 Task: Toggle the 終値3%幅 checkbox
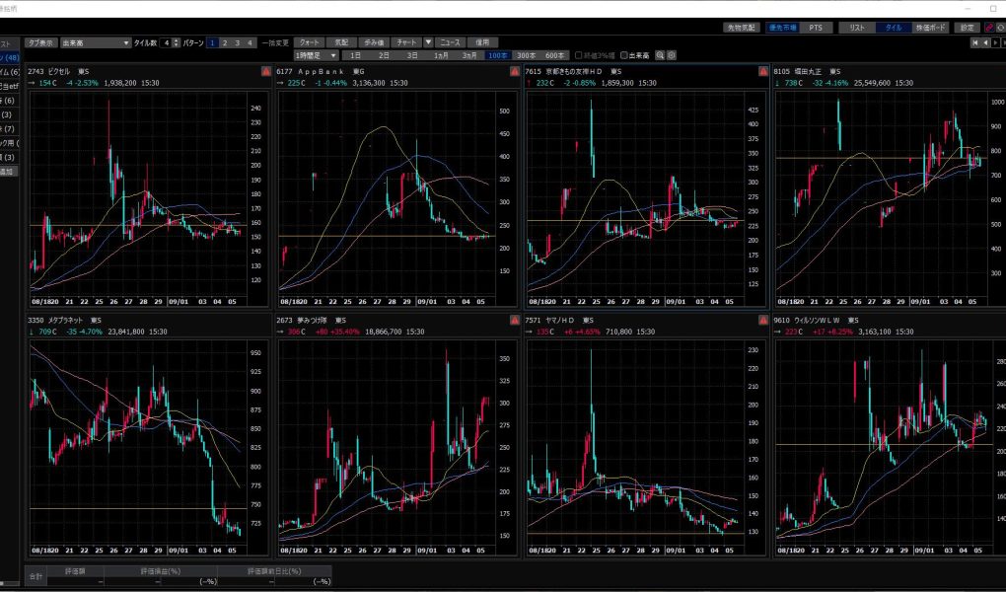point(578,55)
